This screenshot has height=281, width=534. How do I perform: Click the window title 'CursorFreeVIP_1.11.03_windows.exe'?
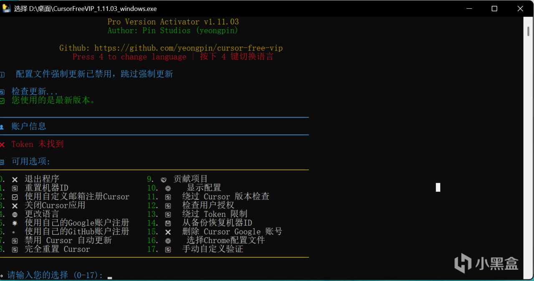pos(105,9)
